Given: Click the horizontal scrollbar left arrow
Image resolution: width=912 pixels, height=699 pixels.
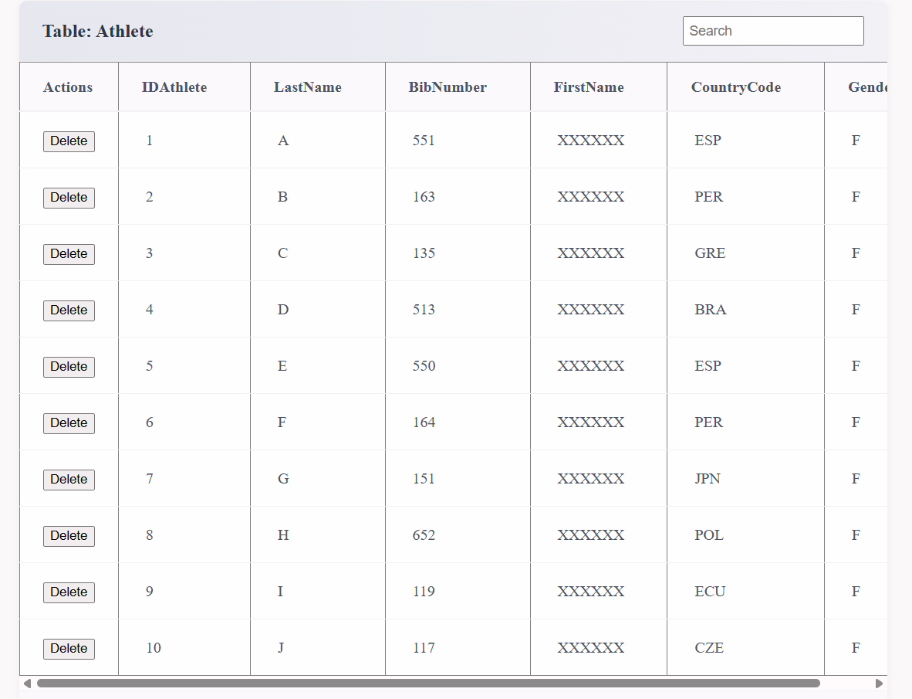Looking at the screenshot, I should tap(27, 684).
